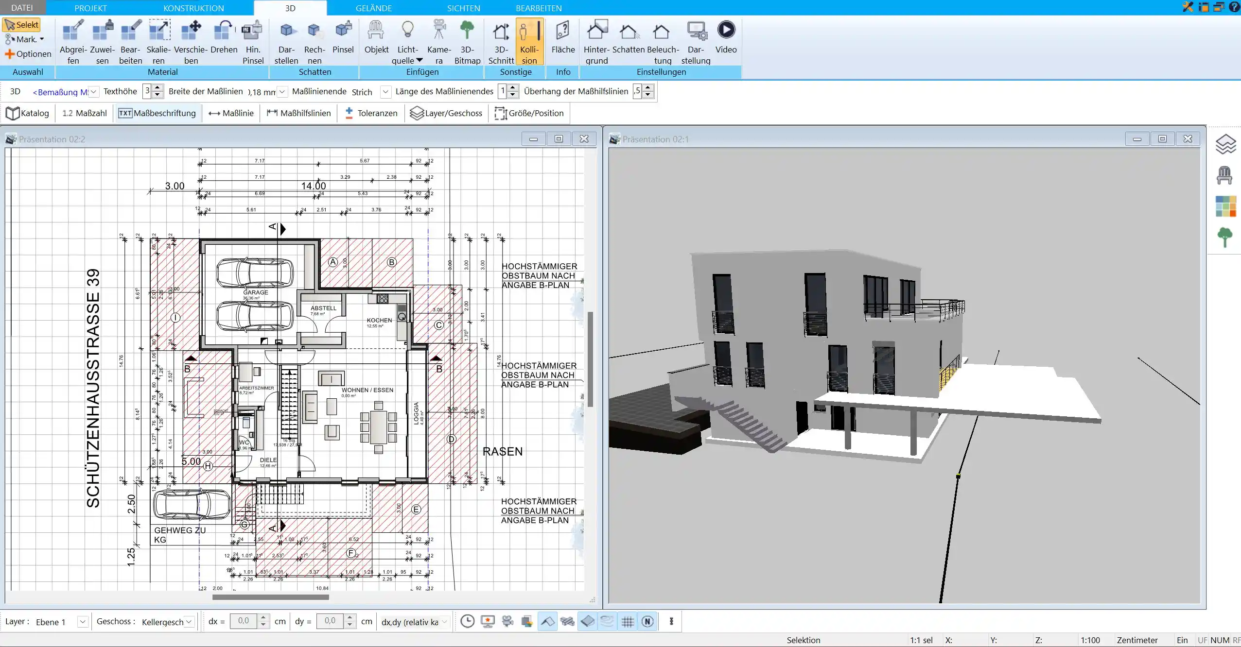Viewport: 1241px width, 647px height.
Task: Open the shadow Darstellen tool
Action: (x=286, y=42)
